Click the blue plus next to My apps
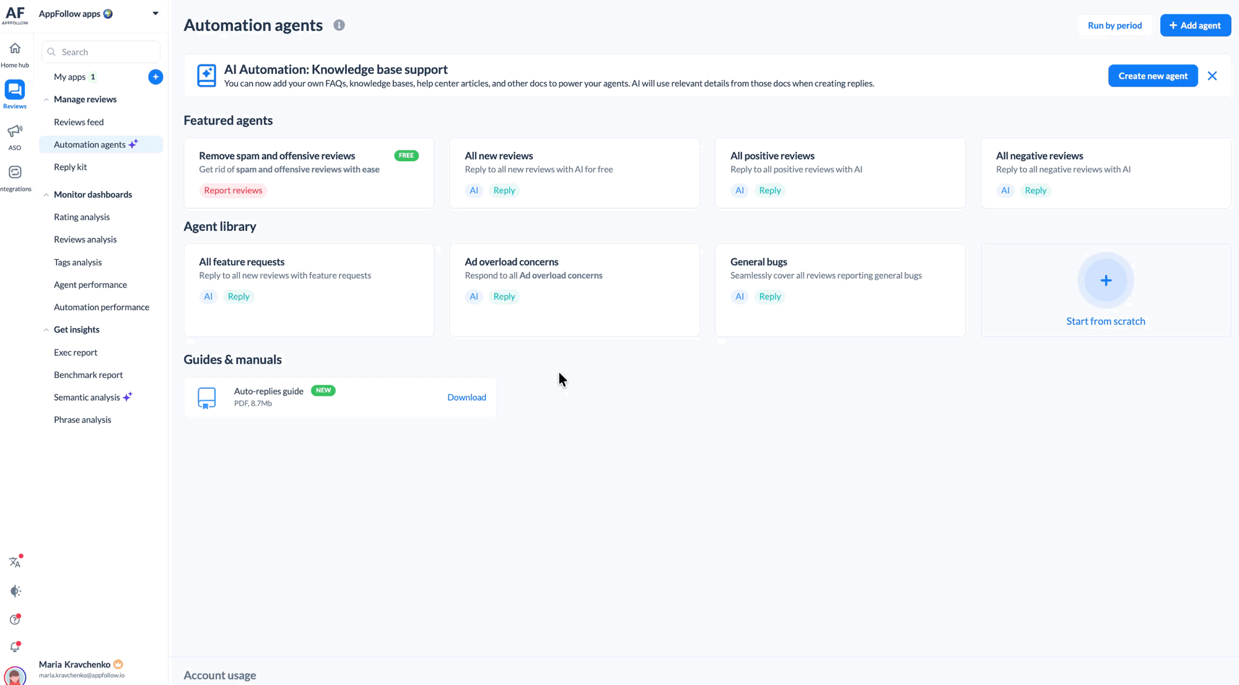 click(155, 77)
